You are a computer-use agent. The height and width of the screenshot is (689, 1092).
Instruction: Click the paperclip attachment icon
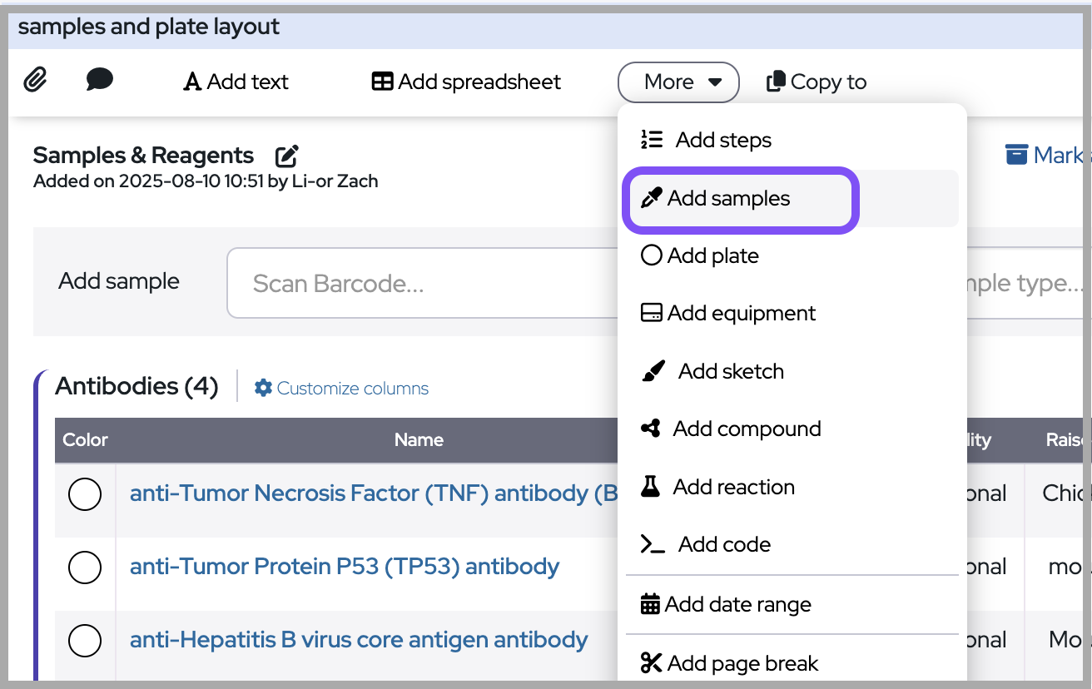35,81
